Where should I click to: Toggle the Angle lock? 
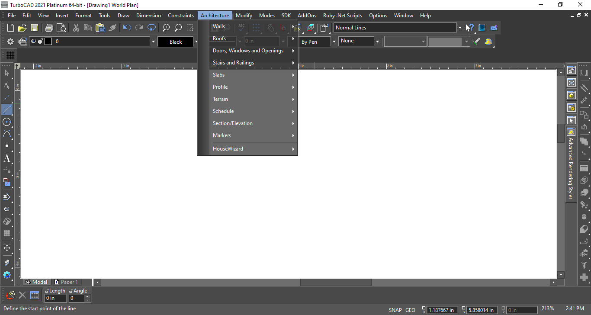(71, 291)
